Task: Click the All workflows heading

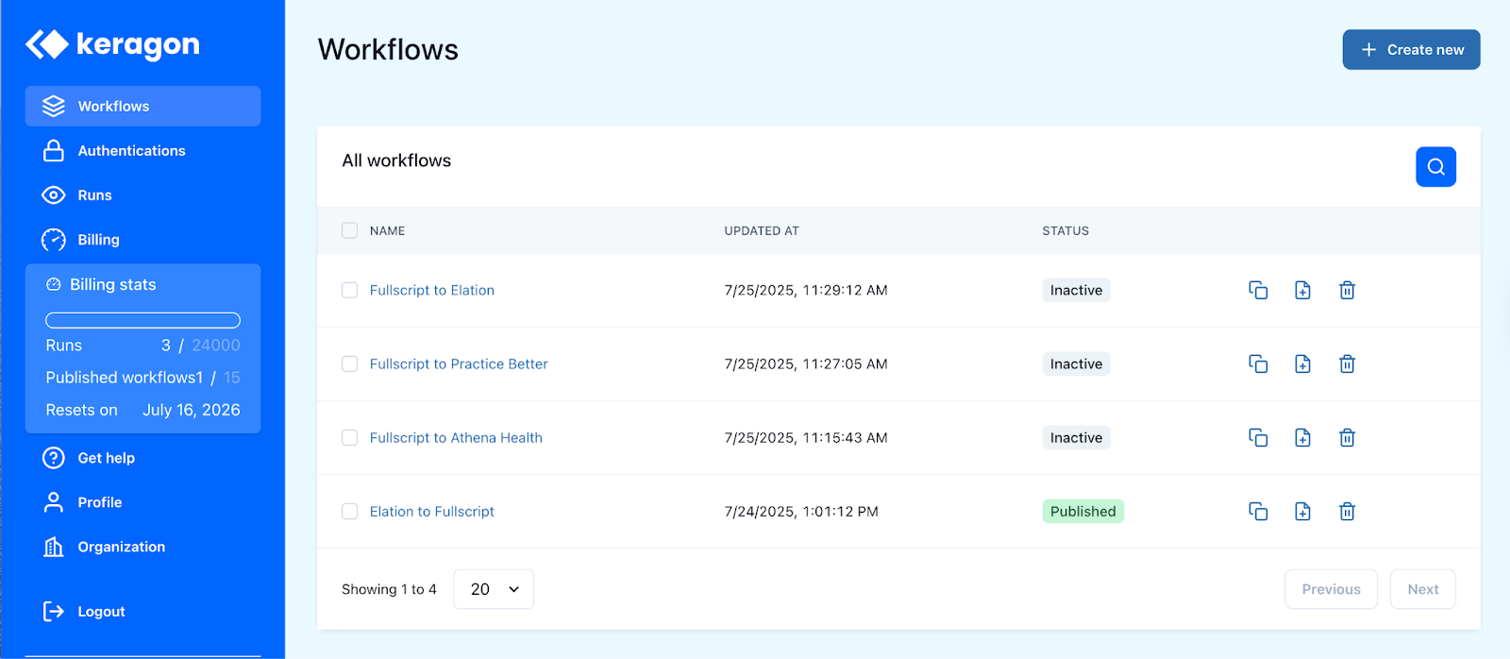Action: coord(396,161)
